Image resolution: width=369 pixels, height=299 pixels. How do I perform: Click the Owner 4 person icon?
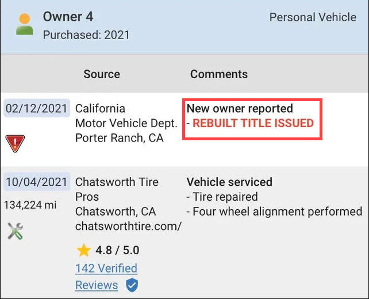(25, 24)
